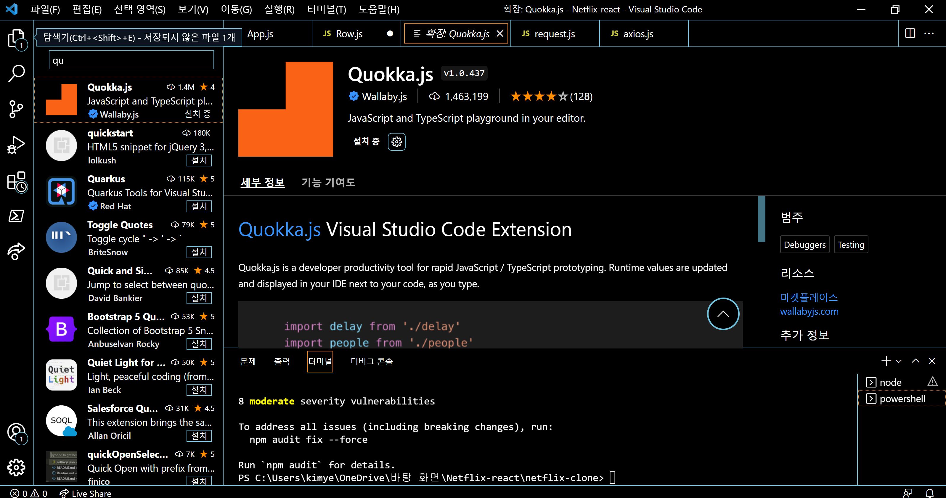Switch to the axios.js editor tab

[644, 34]
